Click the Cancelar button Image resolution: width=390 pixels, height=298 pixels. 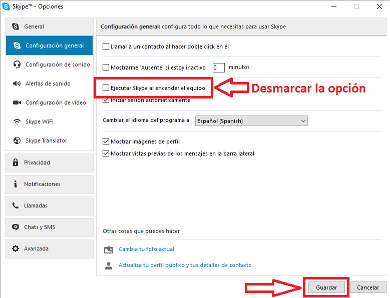click(368, 287)
